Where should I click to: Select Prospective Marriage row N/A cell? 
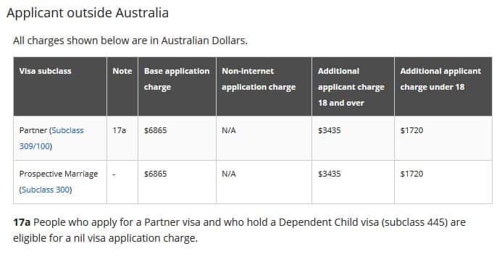[229, 174]
